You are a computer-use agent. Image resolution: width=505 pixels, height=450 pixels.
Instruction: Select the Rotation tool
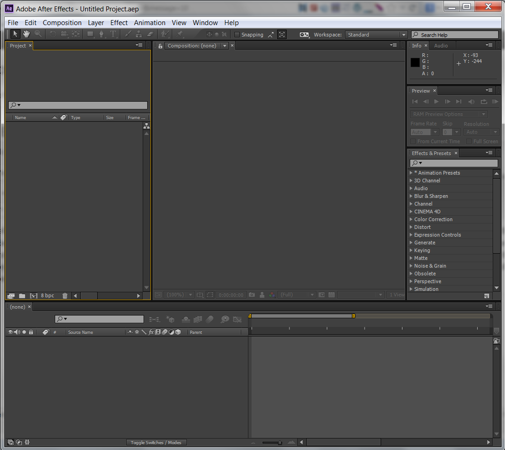click(53, 34)
